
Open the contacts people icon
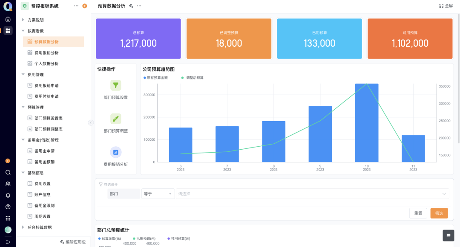coord(8,184)
